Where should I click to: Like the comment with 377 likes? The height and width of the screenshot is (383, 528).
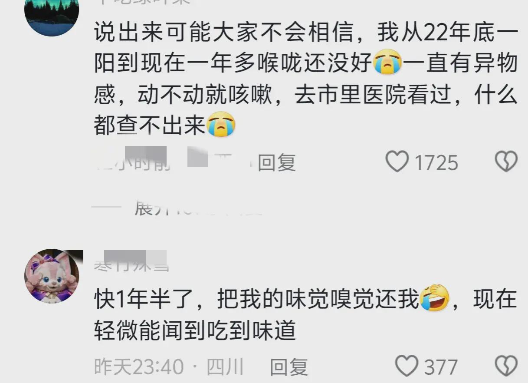pos(407,367)
